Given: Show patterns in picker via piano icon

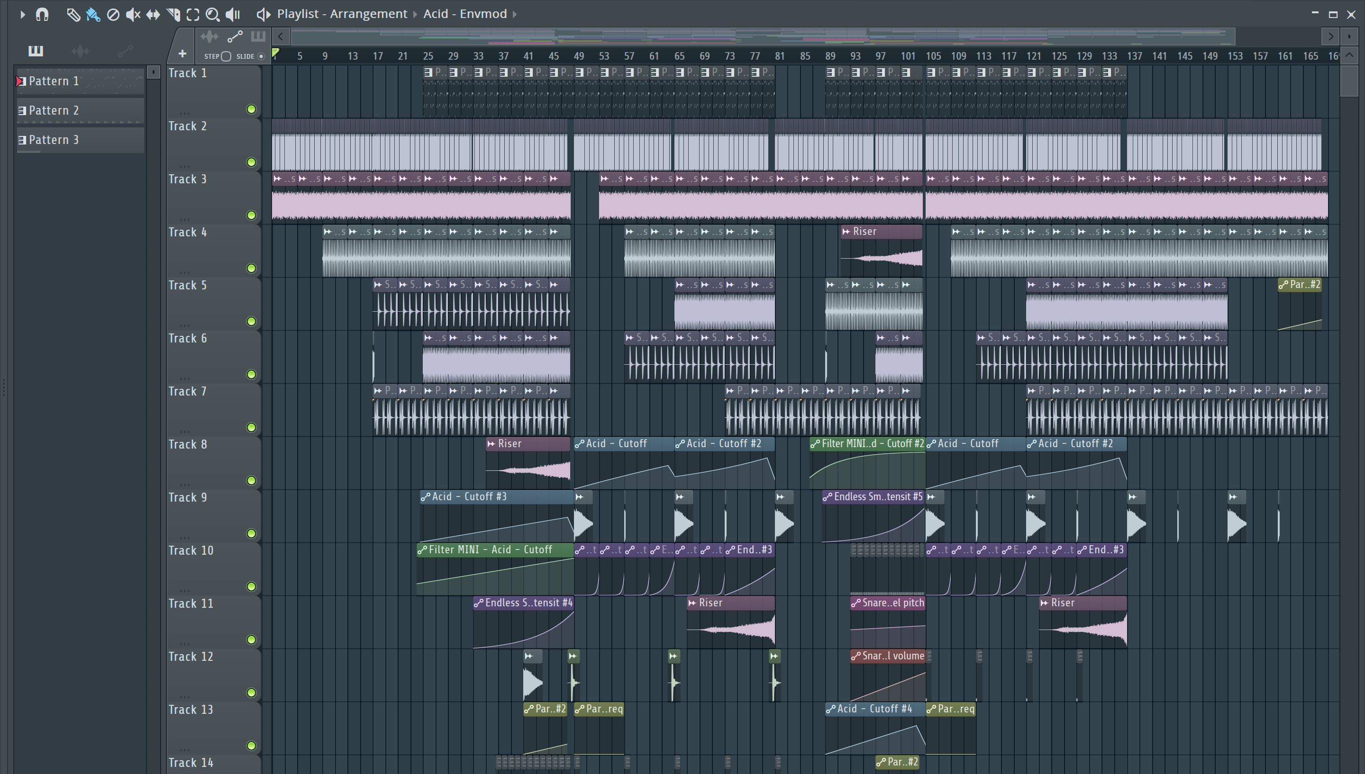Looking at the screenshot, I should tap(36, 51).
